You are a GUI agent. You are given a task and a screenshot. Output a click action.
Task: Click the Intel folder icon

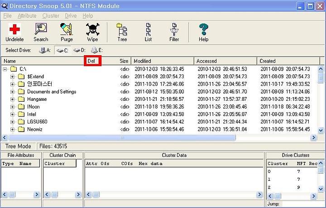click(21, 114)
